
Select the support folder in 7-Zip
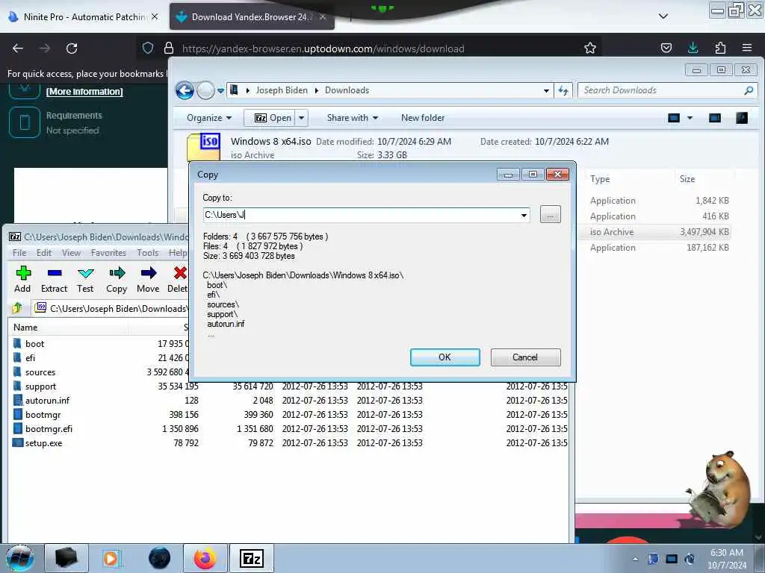[x=40, y=386]
